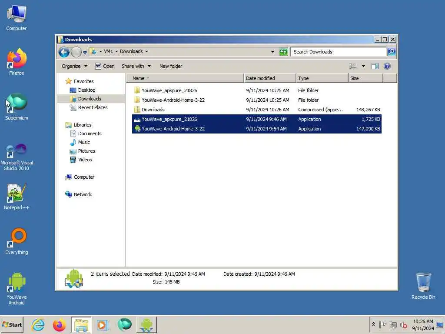Focus the Search Downloads field
This screenshot has width=445, height=334.
pos(339,52)
